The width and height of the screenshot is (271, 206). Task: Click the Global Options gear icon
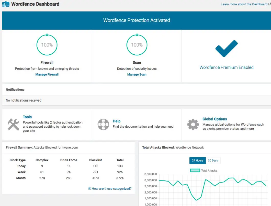[x=193, y=124]
